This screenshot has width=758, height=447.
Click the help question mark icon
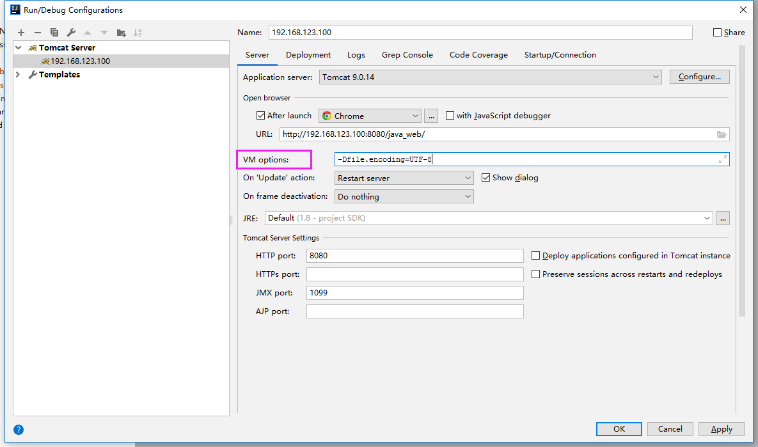18,429
